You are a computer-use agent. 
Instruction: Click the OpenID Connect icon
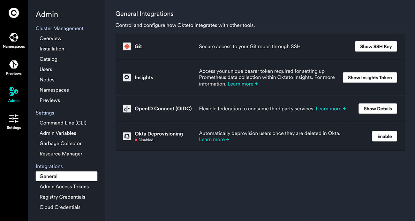point(127,108)
